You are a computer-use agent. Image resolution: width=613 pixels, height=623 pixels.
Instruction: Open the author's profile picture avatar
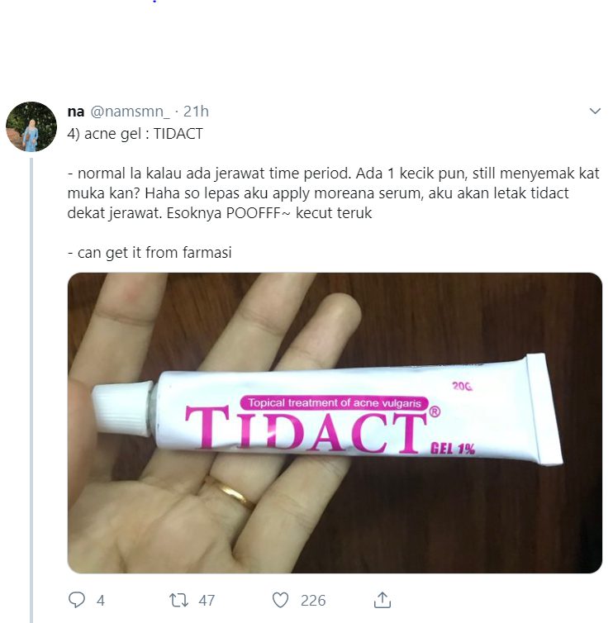pos(31,126)
